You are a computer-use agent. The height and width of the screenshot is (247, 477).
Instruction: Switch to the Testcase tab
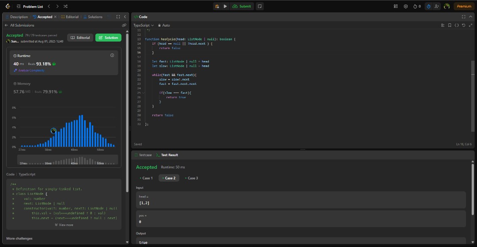pyautogui.click(x=143, y=155)
